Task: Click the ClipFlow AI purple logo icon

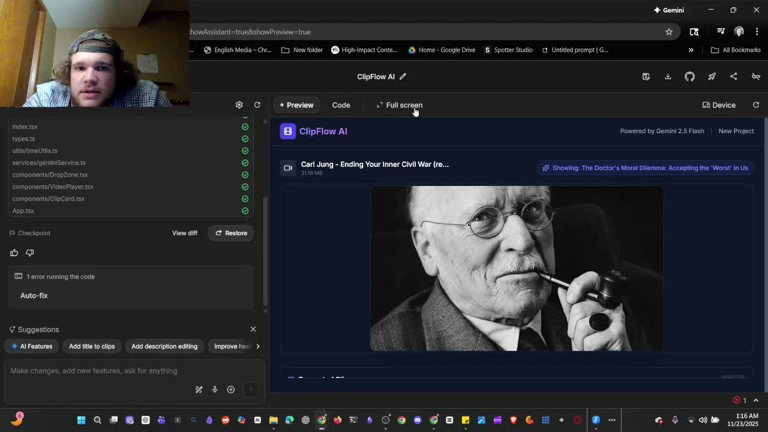Action: pos(288,131)
